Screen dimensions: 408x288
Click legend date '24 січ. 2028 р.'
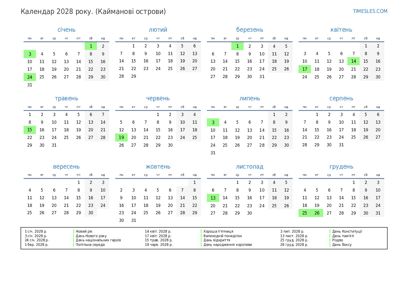tap(37, 240)
